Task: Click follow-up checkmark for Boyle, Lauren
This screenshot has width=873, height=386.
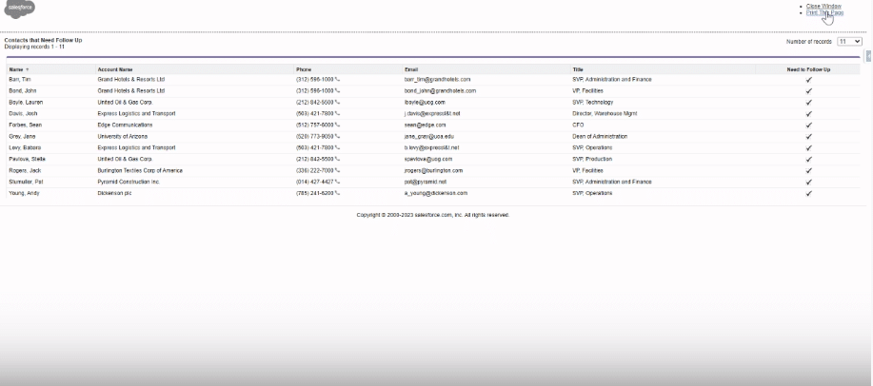Action: 808,103
